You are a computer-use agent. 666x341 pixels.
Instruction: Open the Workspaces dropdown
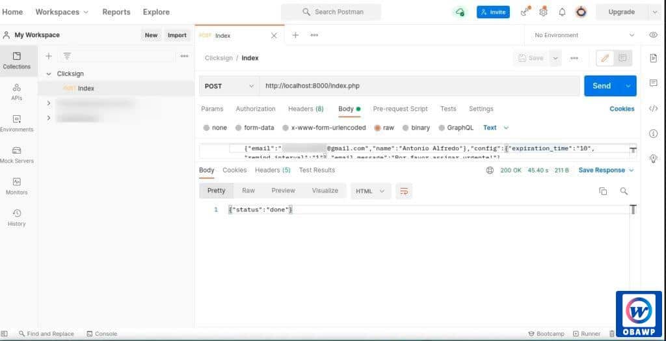click(62, 12)
